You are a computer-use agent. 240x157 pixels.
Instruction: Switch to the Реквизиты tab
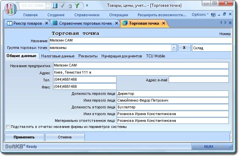pos(88,56)
